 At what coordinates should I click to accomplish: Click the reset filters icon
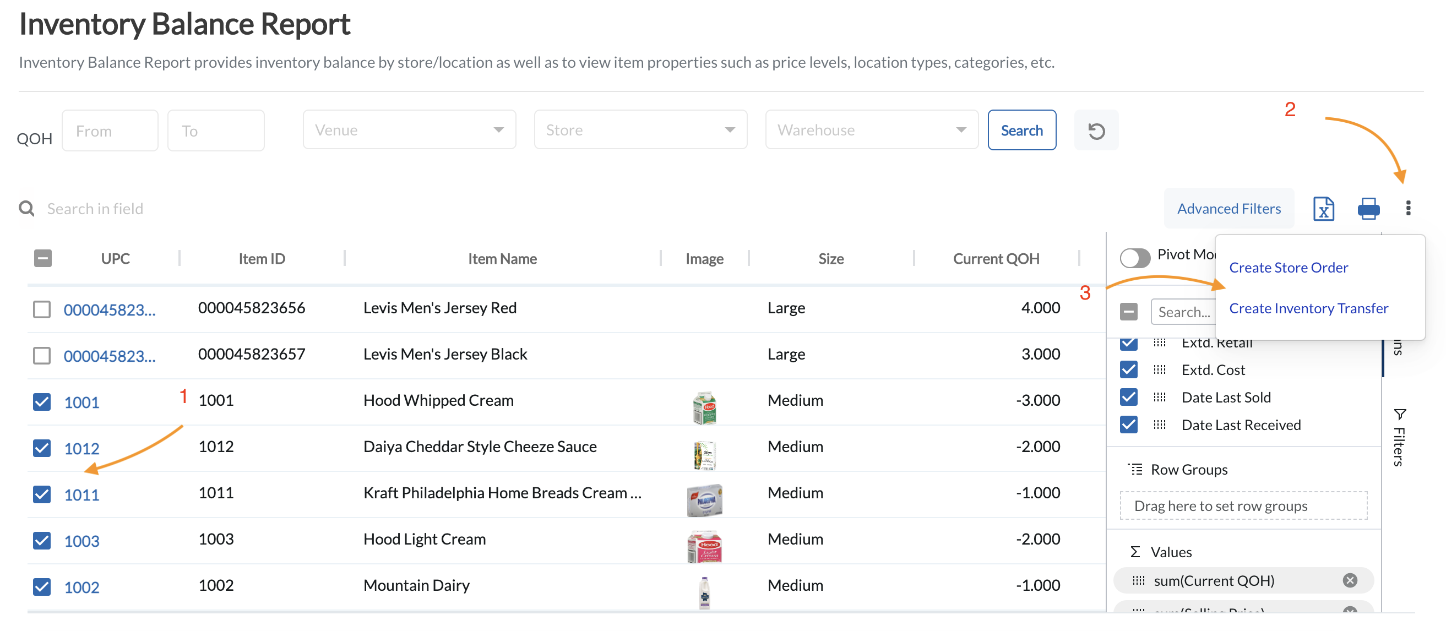1096,130
